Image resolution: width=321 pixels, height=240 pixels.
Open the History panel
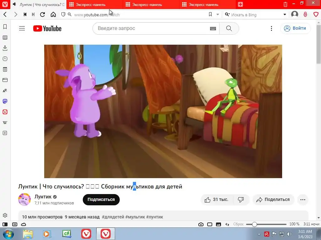(x=5, y=59)
